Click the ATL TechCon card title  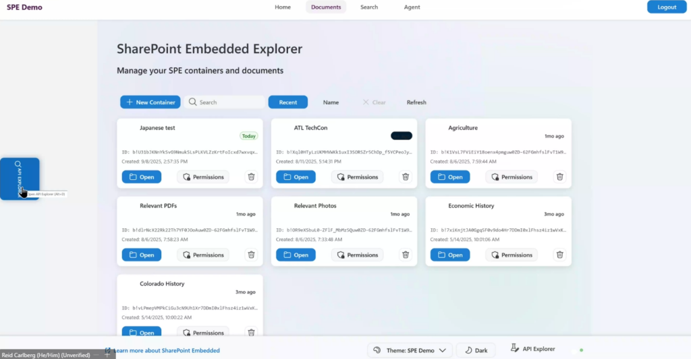[x=310, y=127]
